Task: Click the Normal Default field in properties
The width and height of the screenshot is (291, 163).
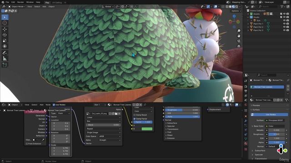Action: (x=275, y=147)
